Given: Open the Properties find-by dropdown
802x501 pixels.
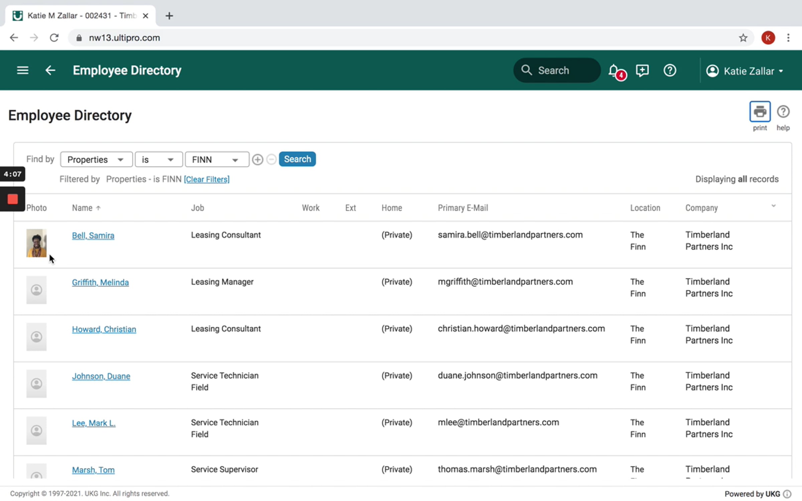Looking at the screenshot, I should [x=96, y=160].
